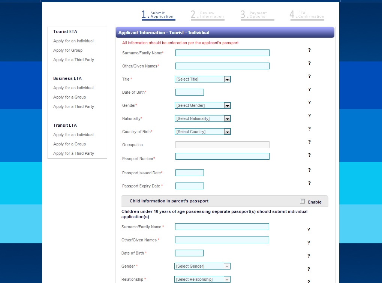This screenshot has width=382, height=283.
Task: Open Tourist ETA Apply for Group
Action: pos(68,50)
